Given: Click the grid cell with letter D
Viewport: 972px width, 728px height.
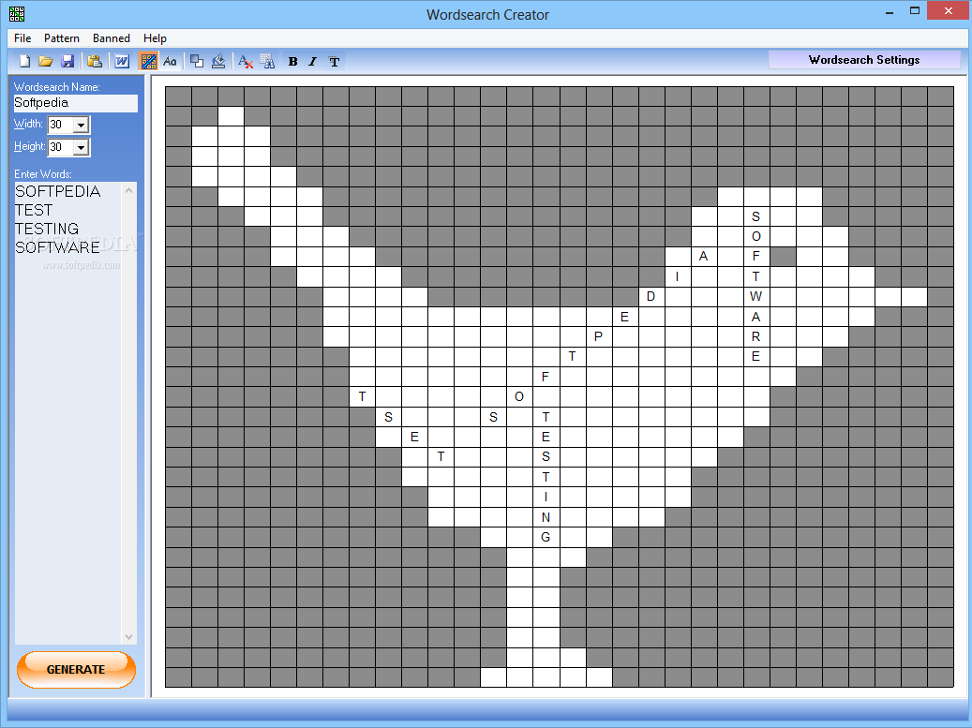Looking at the screenshot, I should pos(650,296).
